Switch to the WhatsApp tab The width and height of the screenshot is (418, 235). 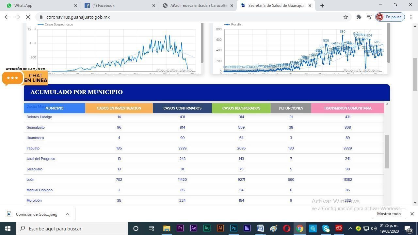(41, 6)
